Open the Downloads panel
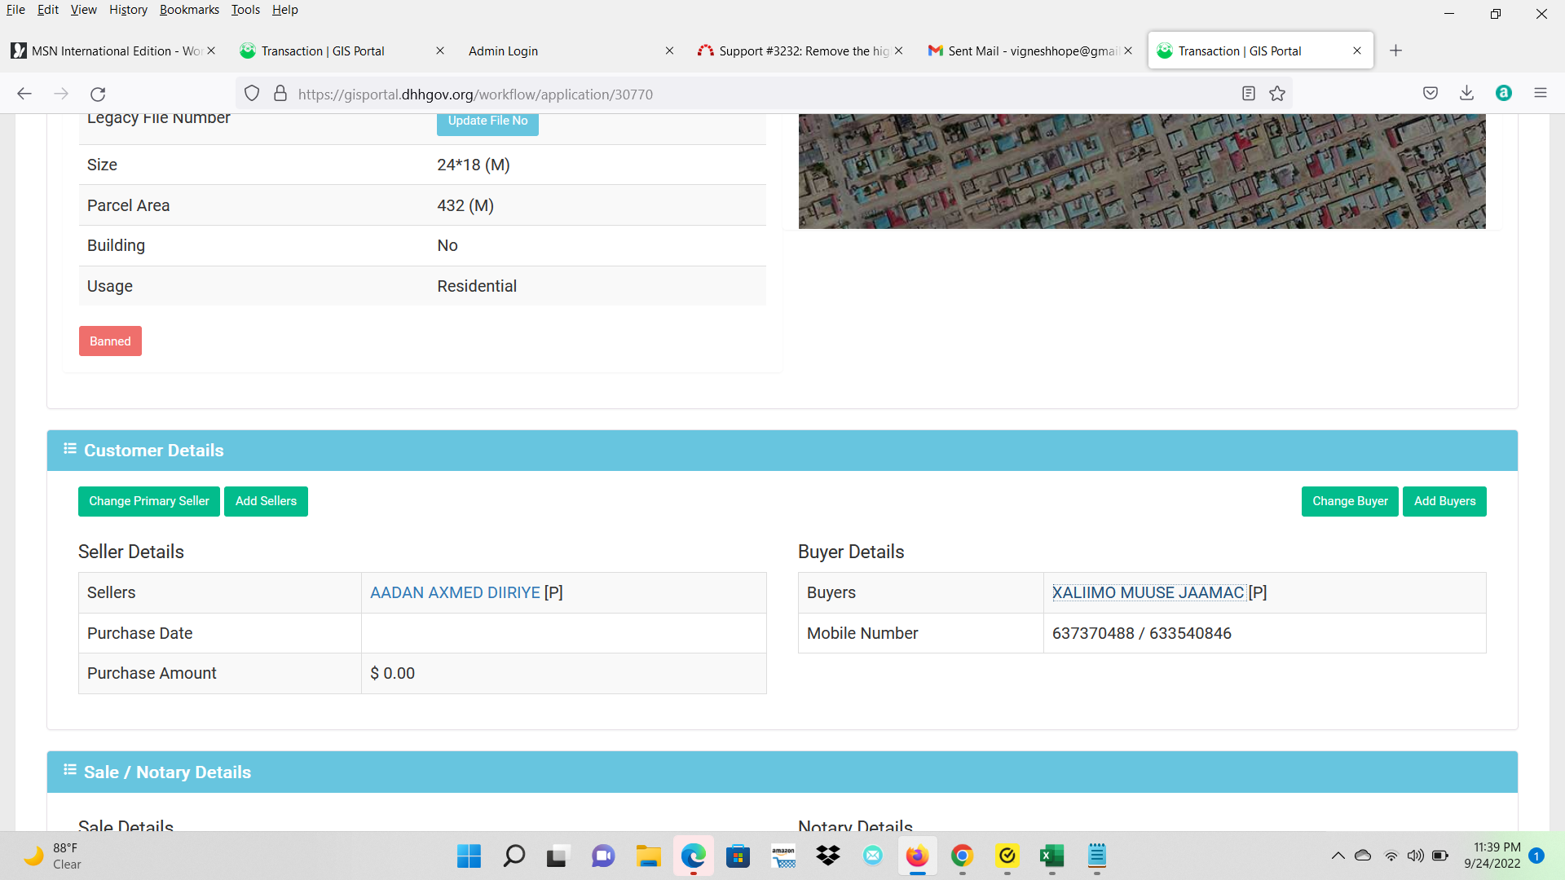 coord(1466,94)
